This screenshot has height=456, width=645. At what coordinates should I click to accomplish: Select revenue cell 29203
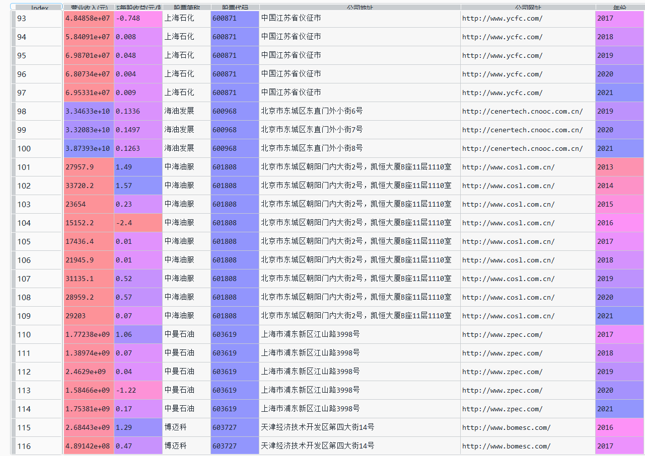(x=89, y=316)
